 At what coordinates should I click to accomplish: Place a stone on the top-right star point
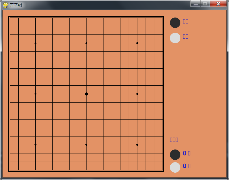tap(137, 43)
